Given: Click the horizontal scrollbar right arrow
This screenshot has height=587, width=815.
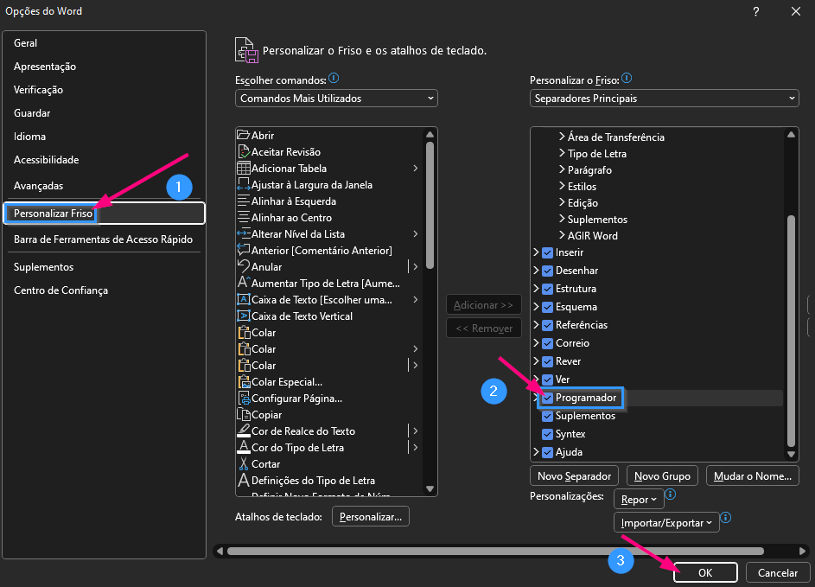Looking at the screenshot, I should [x=802, y=551].
